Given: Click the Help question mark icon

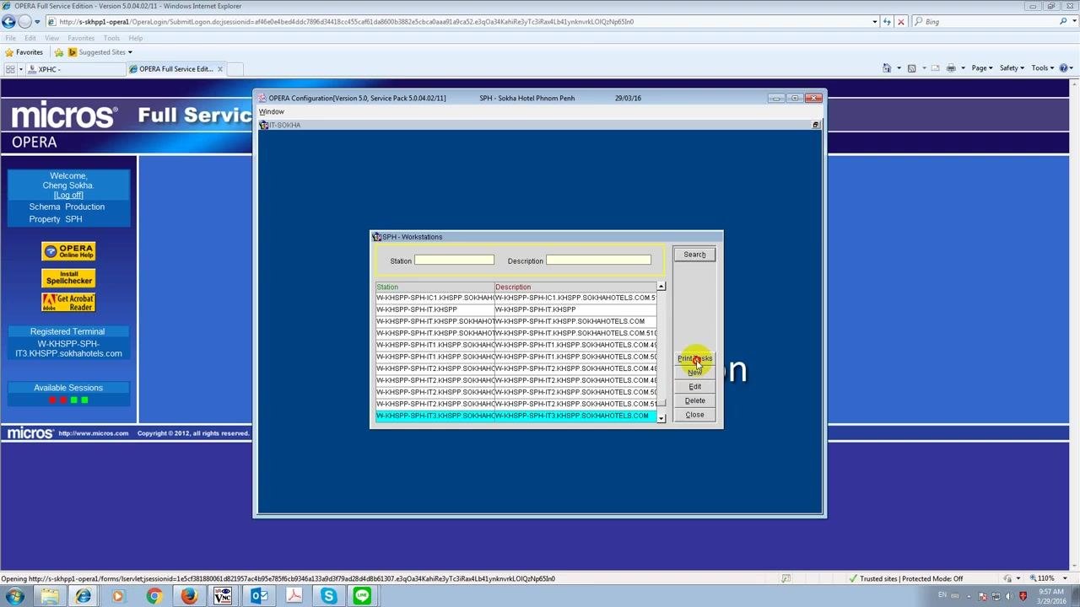Looking at the screenshot, I should [1063, 68].
